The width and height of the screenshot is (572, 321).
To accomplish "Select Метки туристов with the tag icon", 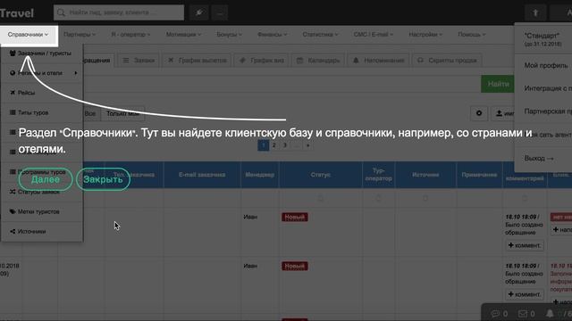I will tap(42, 211).
